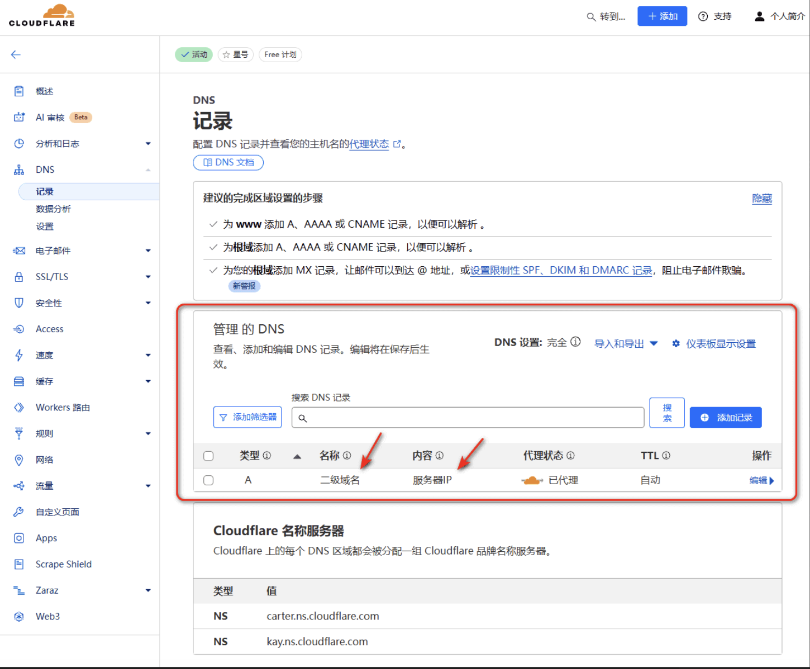This screenshot has width=810, height=669.
Task: Click the info icon next to 类型
Action: point(267,456)
